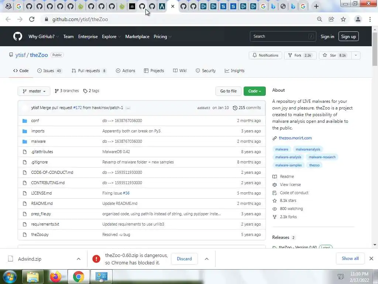This screenshot has height=284, width=378.
Task: Open the Issues tab
Action: pyautogui.click(x=49, y=71)
